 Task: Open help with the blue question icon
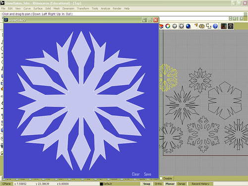point(215,26)
